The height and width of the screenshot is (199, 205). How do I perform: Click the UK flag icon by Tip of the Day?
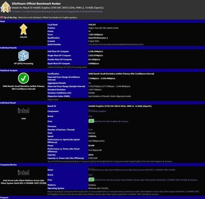(x=2, y=17)
